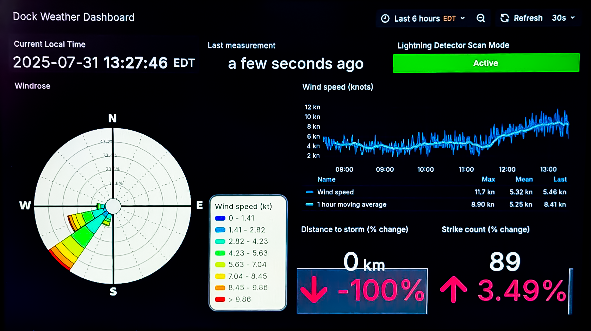Click the clock icon in time range picker
Viewport: 591px width, 331px height.
pyautogui.click(x=385, y=19)
